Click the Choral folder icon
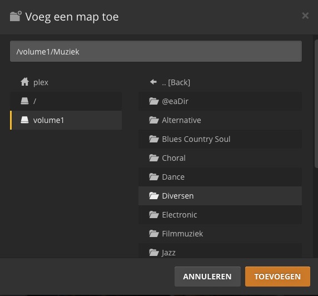 (154, 158)
